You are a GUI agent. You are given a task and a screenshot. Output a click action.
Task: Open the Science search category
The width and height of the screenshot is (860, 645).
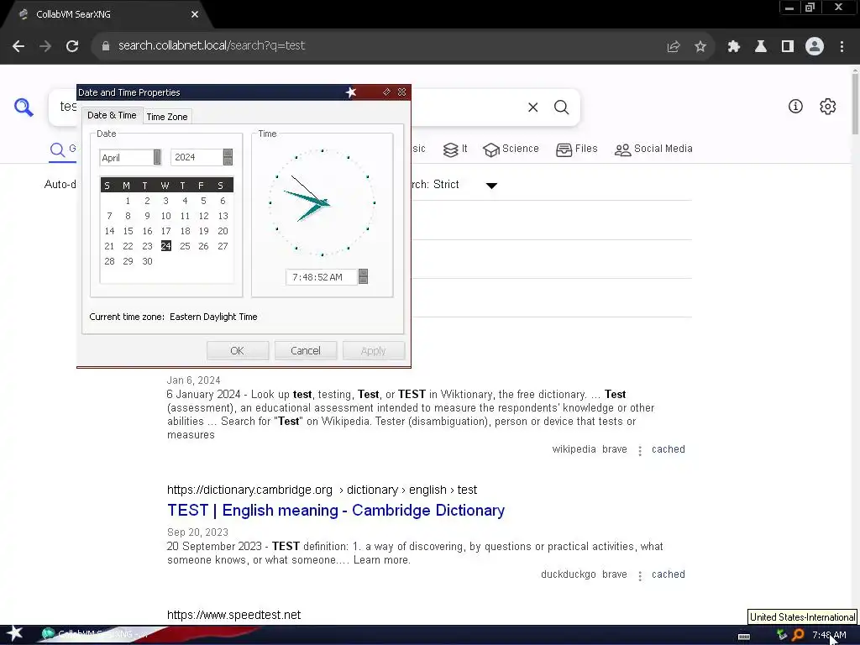511,149
